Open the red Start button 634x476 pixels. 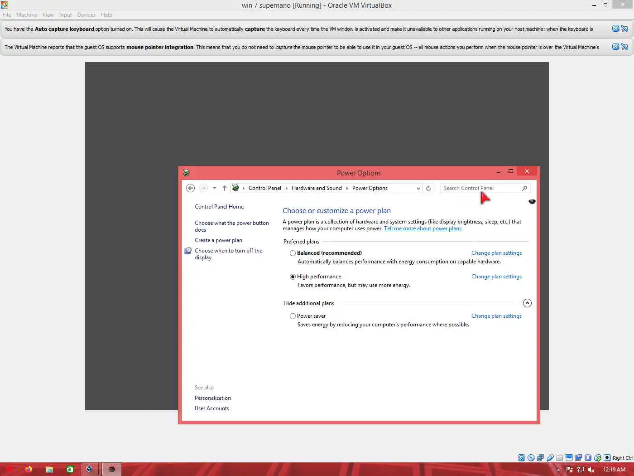[9, 469]
